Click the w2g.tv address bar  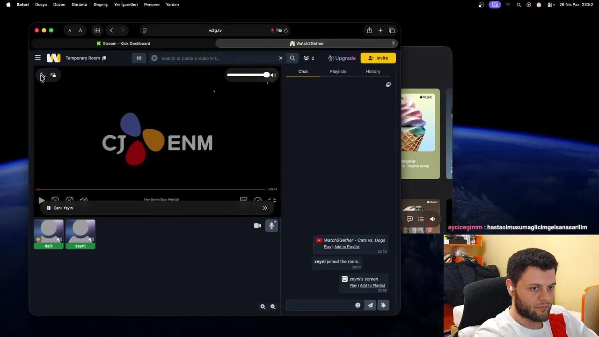tap(215, 30)
